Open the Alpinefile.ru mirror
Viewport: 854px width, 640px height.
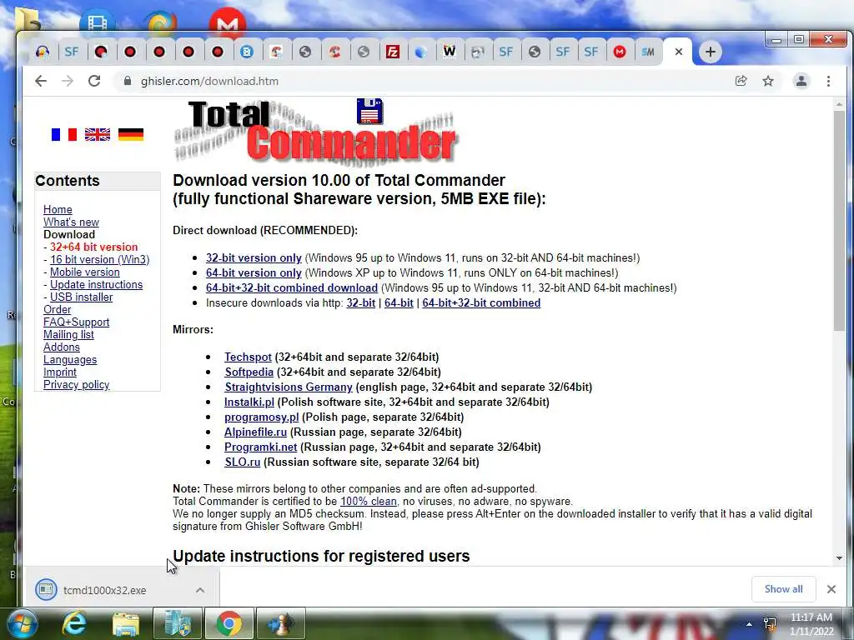[255, 432]
